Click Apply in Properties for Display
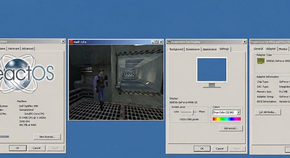This screenshot has height=158, width=290. [237, 149]
